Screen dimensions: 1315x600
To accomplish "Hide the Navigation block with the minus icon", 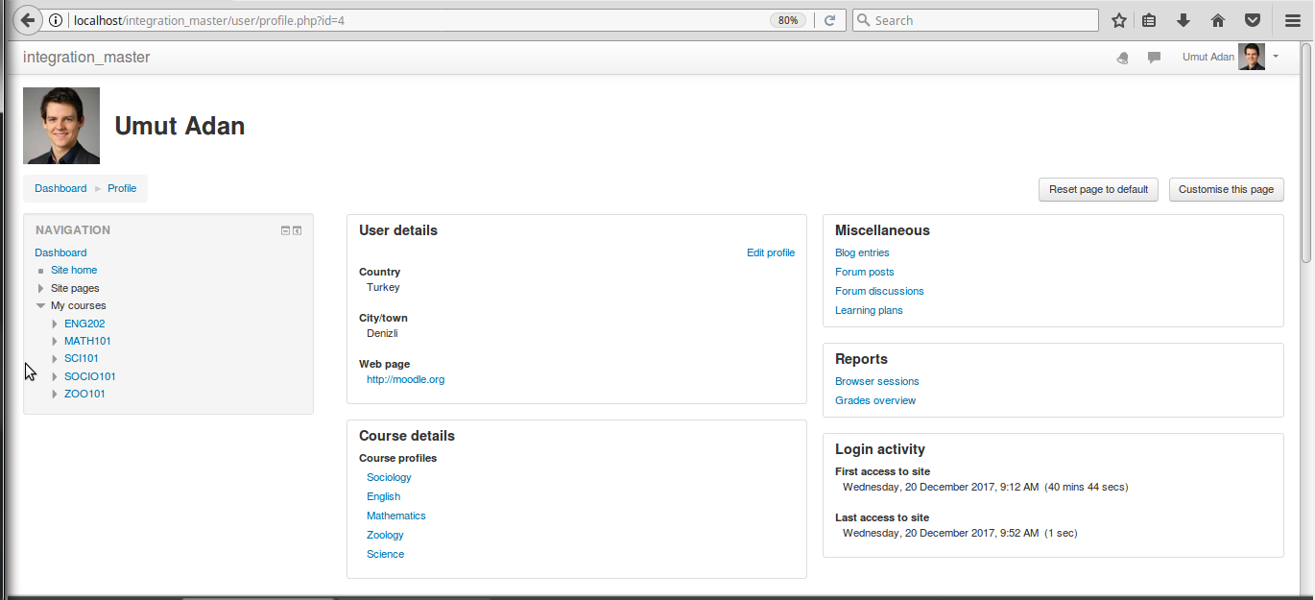I will point(285,230).
